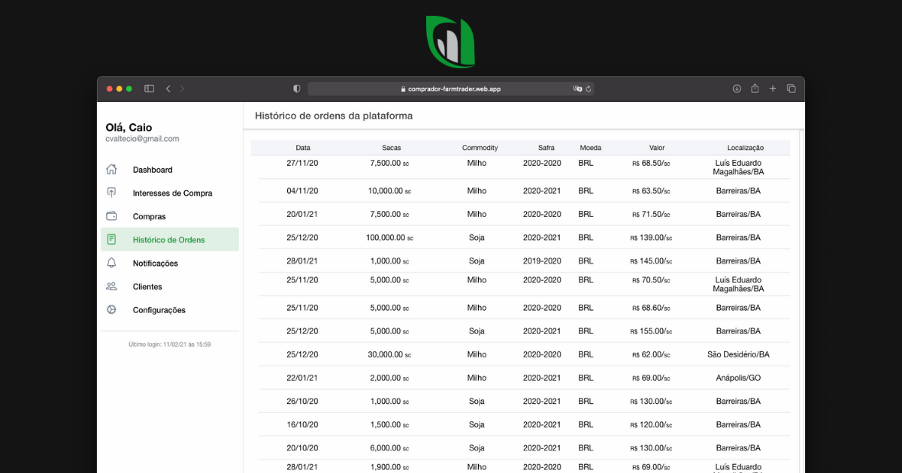The image size is (902, 473).
Task: Select the Clientes people icon
Action: pyautogui.click(x=112, y=286)
